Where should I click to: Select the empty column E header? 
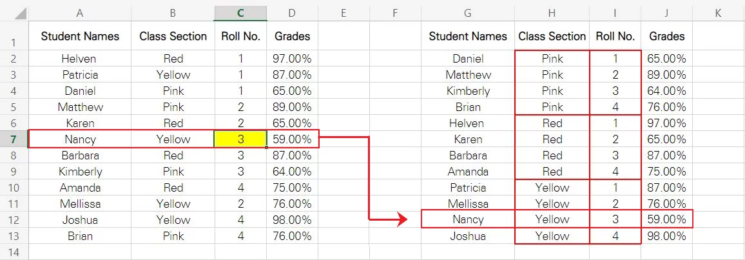[x=343, y=13]
